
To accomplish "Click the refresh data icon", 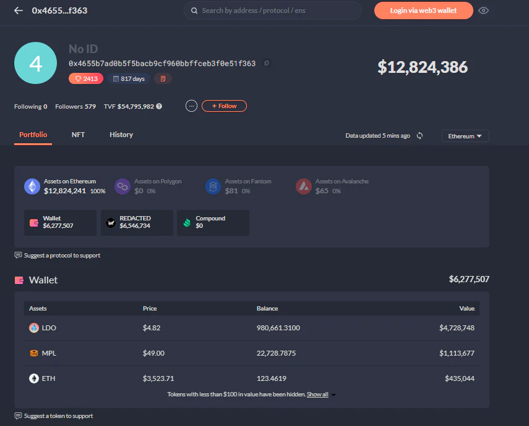I will coord(419,136).
